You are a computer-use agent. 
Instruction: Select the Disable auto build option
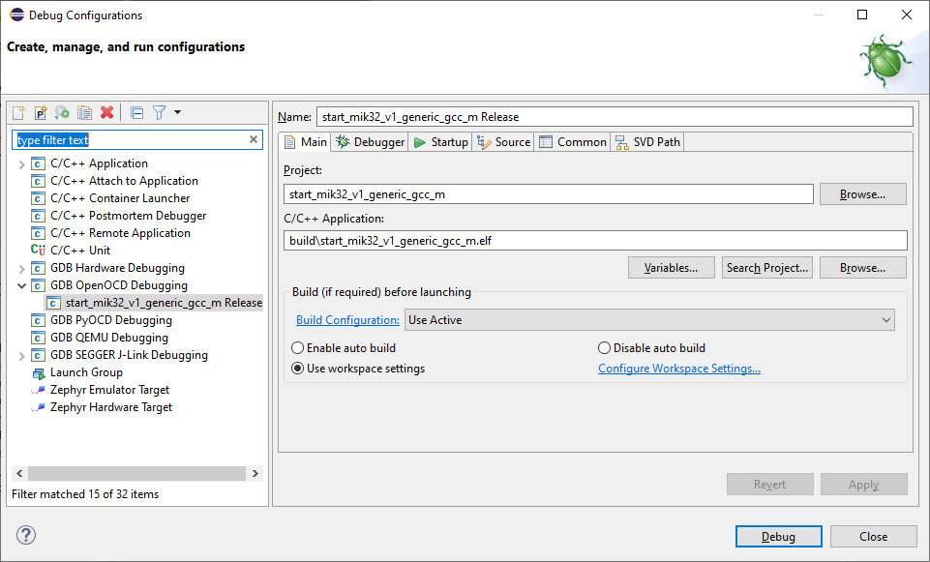pos(605,348)
